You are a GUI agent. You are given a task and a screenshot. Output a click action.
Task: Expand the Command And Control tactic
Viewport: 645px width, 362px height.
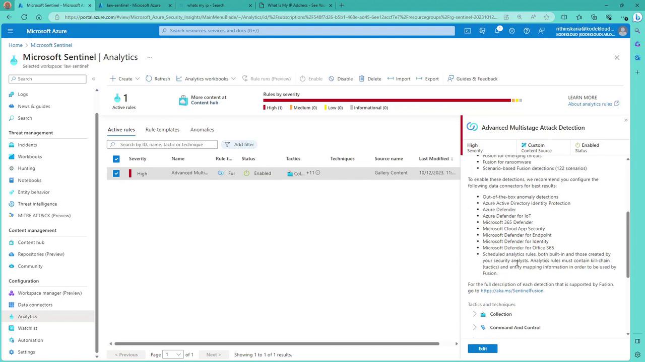[474, 327]
